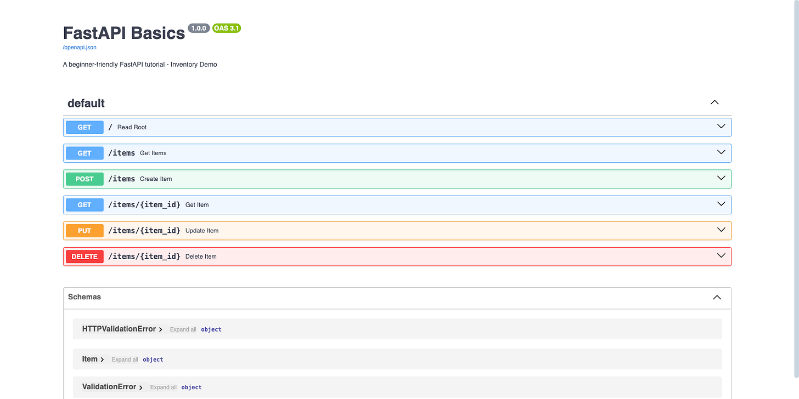Click the page vertical scrollbar
This screenshot has width=799, height=399.
tap(796, 189)
